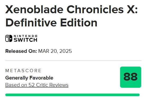Screen dimensions: 146x102
Task: Click the Switch Joy-Con console logo icon
Action: click(x=9, y=38)
